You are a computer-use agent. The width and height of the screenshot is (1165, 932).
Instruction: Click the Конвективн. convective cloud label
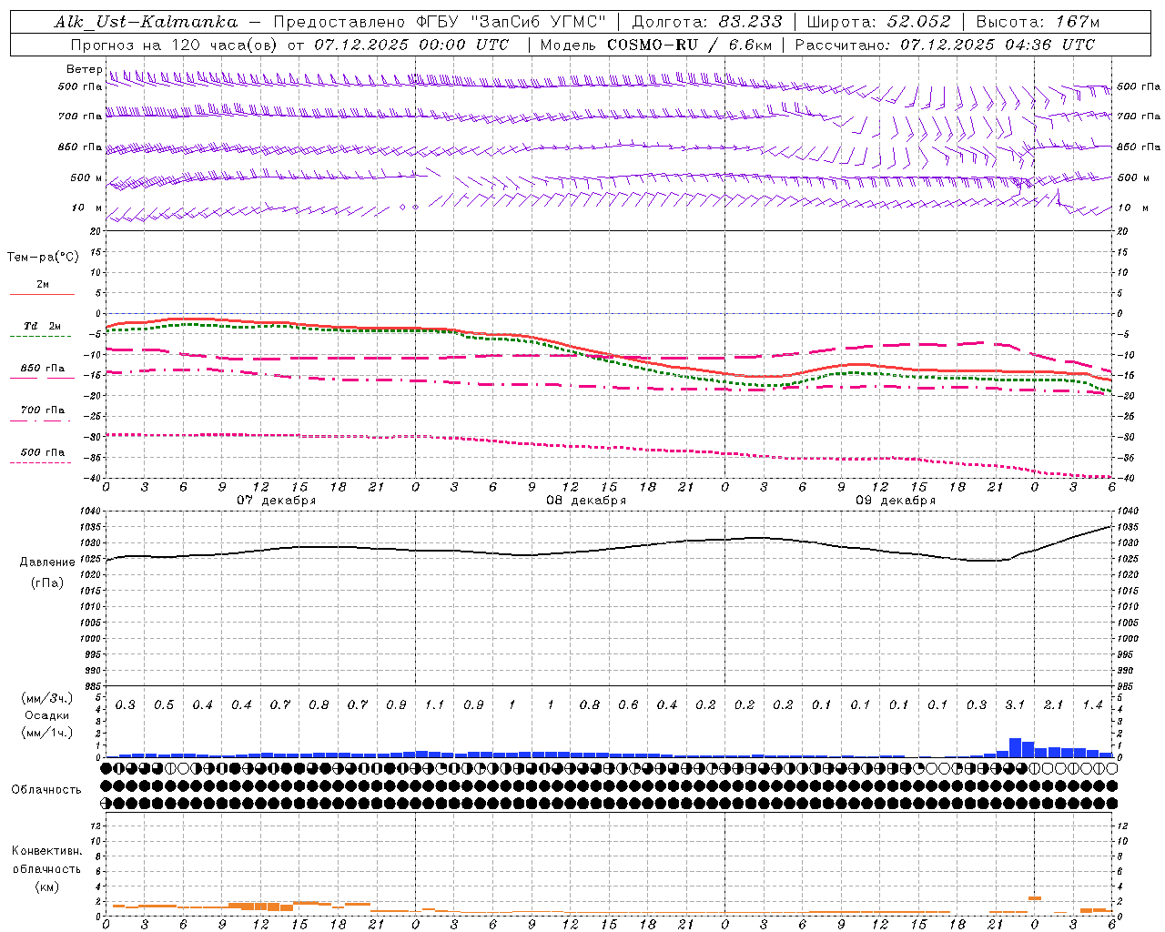(46, 851)
